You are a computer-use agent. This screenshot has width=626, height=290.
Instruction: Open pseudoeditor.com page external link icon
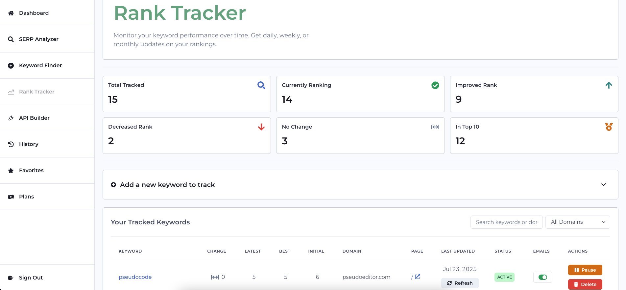click(417, 277)
